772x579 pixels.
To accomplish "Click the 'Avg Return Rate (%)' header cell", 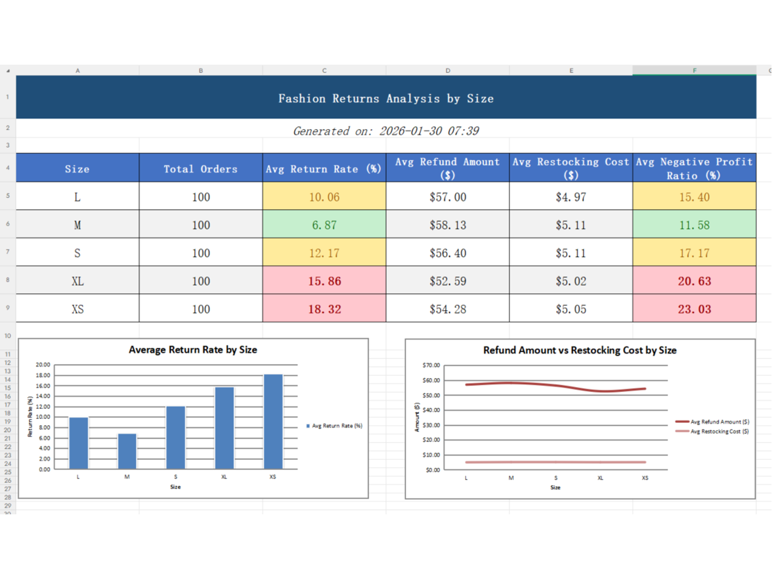I will click(x=323, y=168).
